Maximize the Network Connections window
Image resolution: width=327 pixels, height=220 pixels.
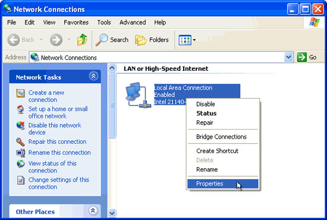click(x=306, y=9)
